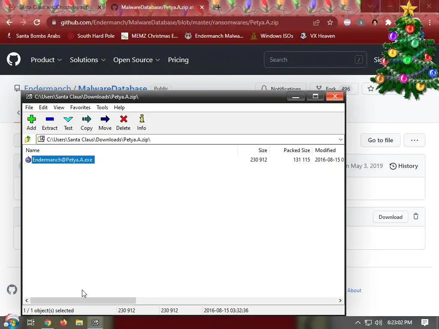Click the GitHub logo in the header
This screenshot has width=439, height=329.
(14, 59)
